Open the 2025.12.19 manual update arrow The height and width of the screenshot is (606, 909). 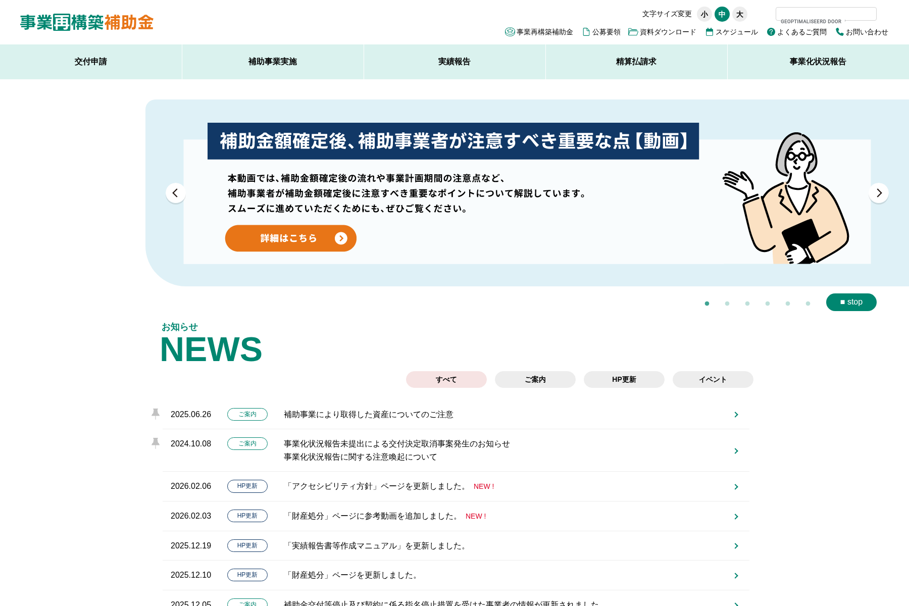(736, 546)
